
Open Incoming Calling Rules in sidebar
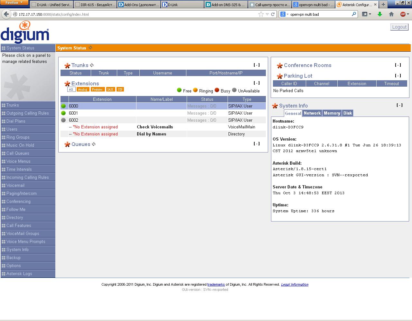28,177
